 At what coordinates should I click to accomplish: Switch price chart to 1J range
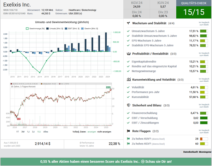28,132
